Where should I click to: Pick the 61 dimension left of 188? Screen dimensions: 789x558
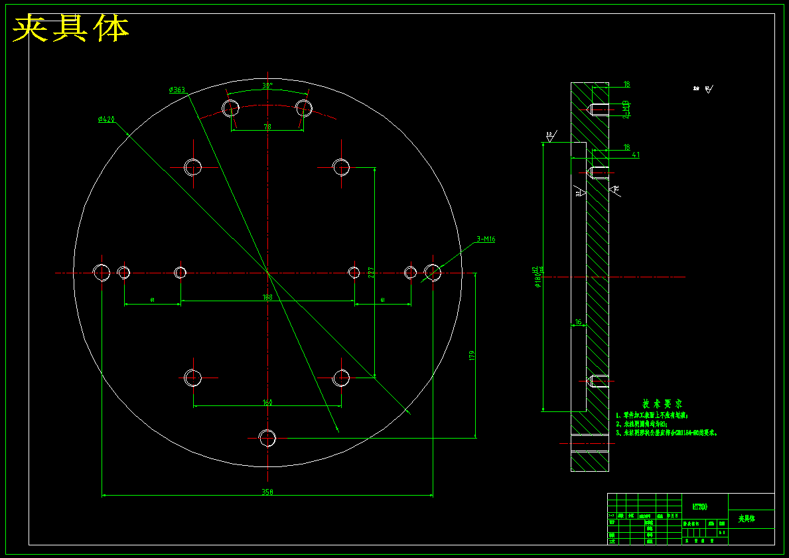(x=153, y=300)
